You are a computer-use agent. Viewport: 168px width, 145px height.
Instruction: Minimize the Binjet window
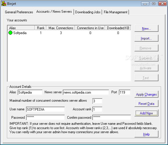tap(145, 4)
